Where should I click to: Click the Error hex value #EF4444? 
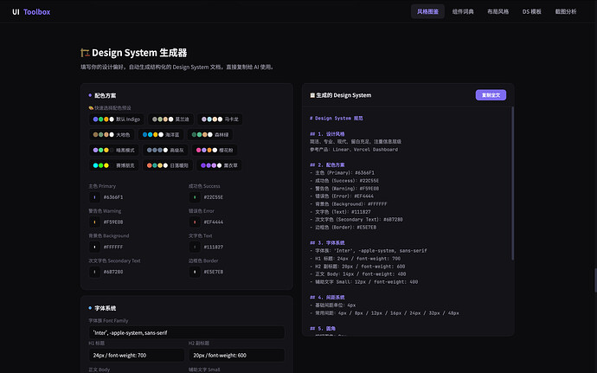tap(213, 222)
